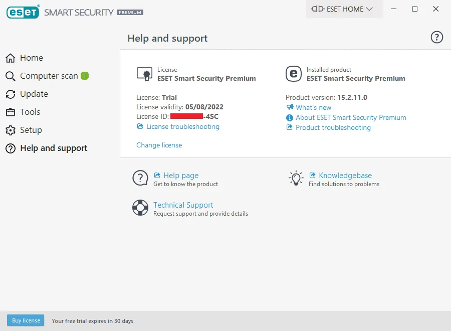This screenshot has width=451, height=331.
Task: Click the Change license link
Action: pyautogui.click(x=159, y=145)
